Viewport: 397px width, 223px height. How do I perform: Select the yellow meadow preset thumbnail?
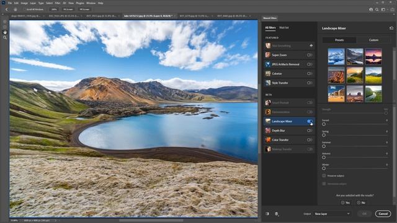point(373,75)
